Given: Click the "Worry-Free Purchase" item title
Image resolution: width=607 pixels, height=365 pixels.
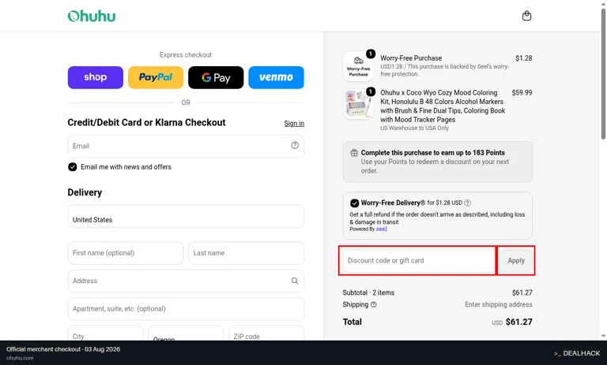Looking at the screenshot, I should 411,58.
